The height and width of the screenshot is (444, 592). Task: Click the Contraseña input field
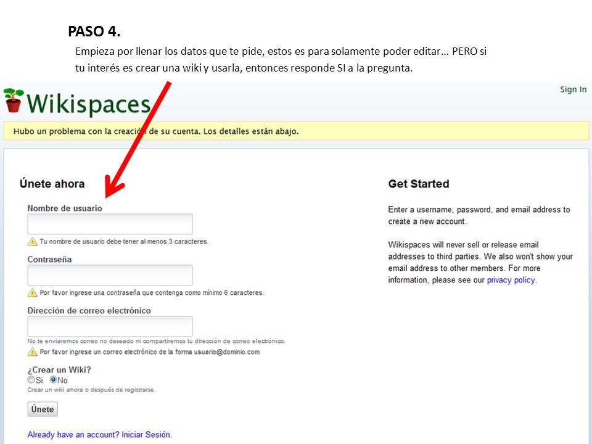110,275
